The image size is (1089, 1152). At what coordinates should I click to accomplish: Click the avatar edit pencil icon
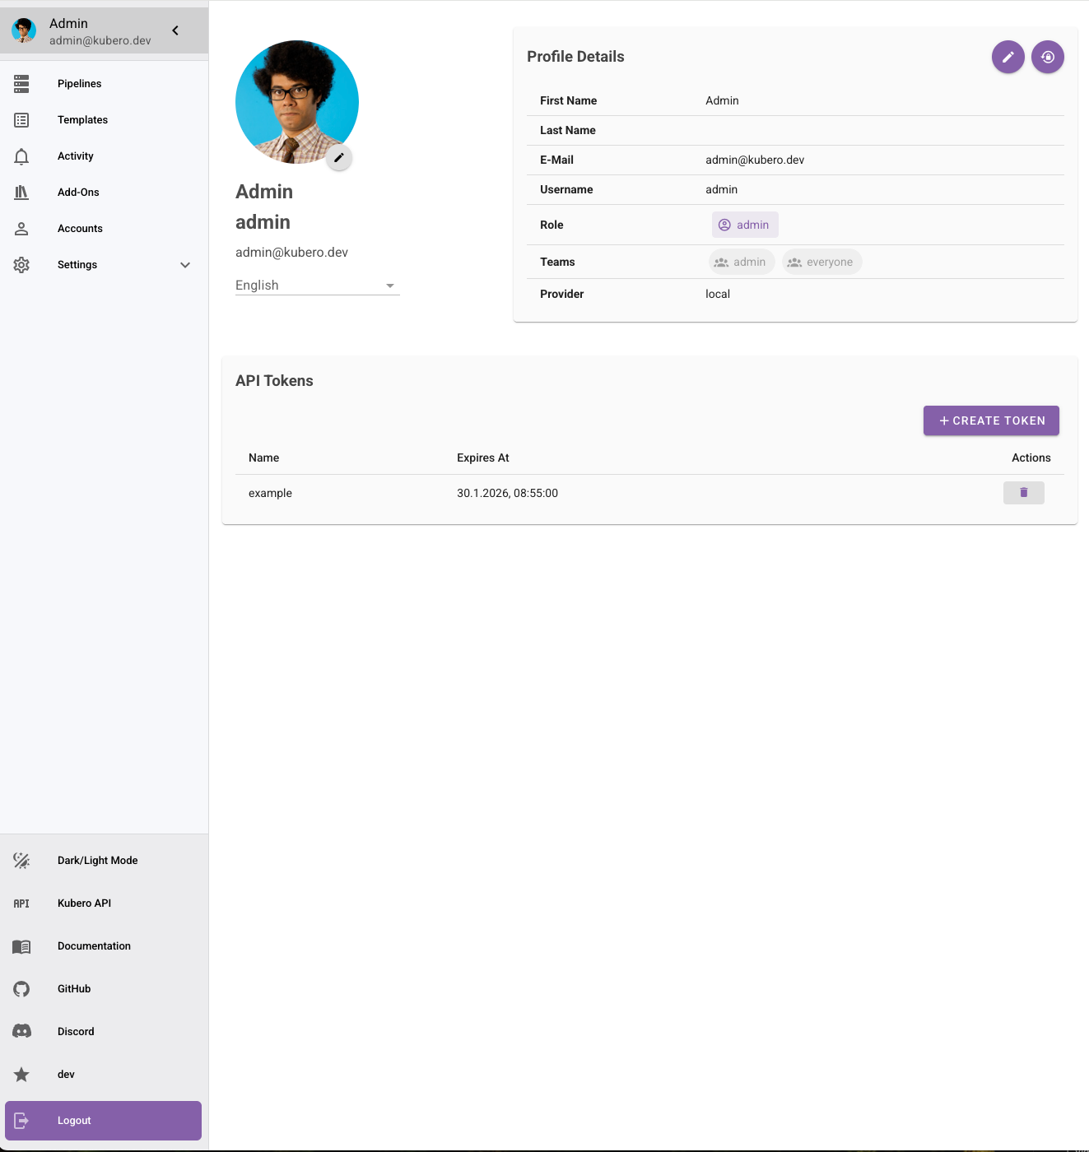click(x=338, y=157)
